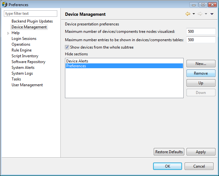
Task: Open the view menu triangle in header
Action: (212, 14)
